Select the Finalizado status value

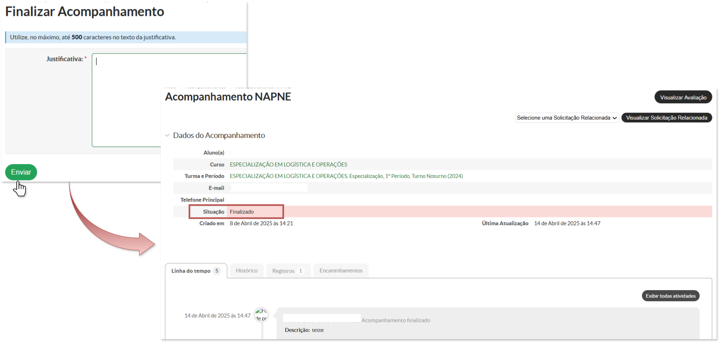click(x=242, y=212)
